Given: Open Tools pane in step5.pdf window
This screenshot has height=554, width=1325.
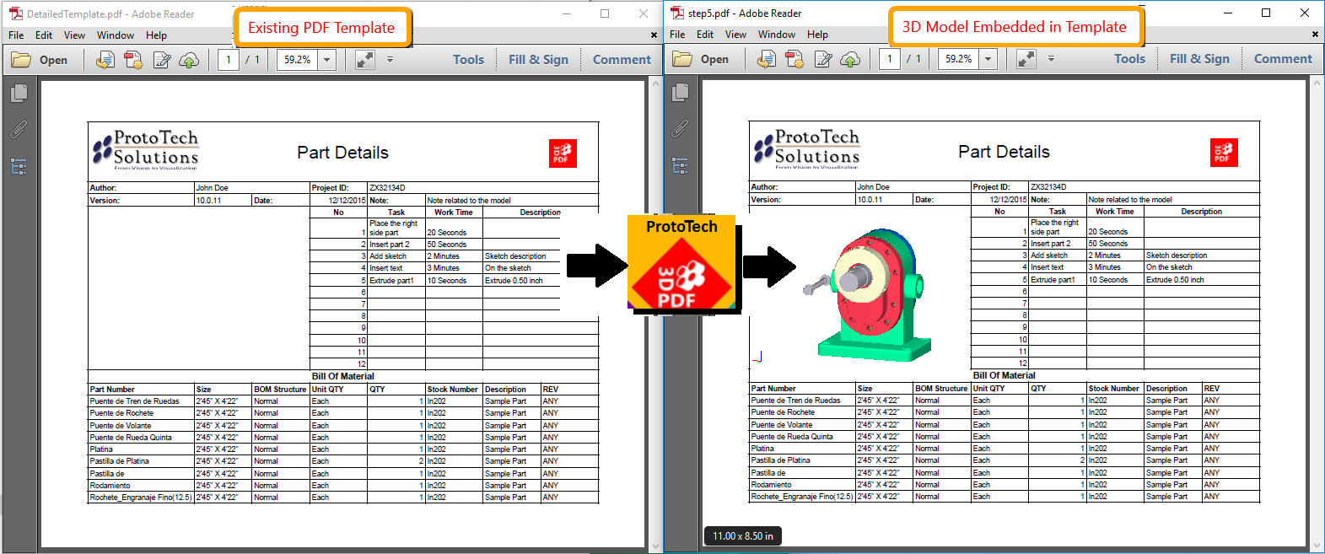Looking at the screenshot, I should click(x=1129, y=59).
